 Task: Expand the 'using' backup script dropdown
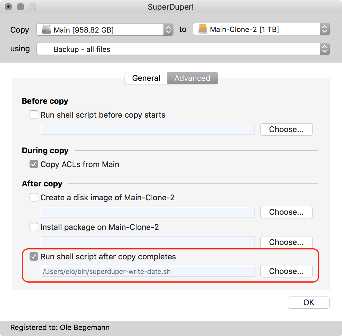click(x=325, y=49)
